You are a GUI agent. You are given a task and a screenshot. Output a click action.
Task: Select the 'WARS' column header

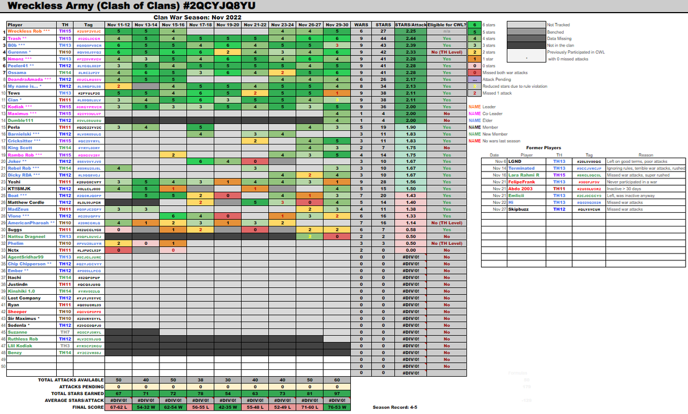pyautogui.click(x=361, y=25)
